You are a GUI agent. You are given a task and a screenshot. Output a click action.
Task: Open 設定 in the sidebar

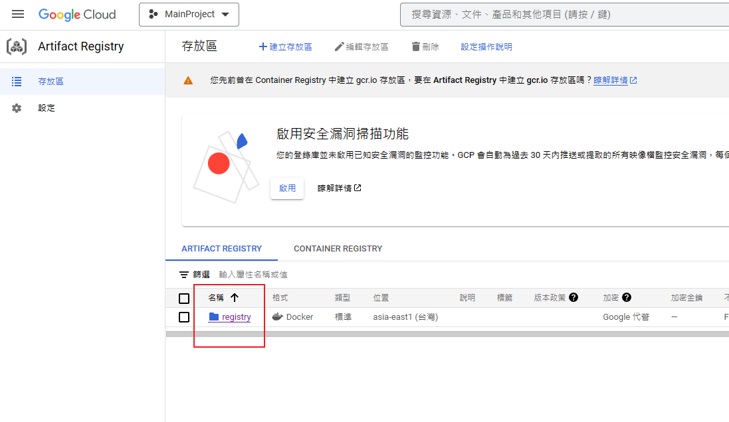(82, 108)
